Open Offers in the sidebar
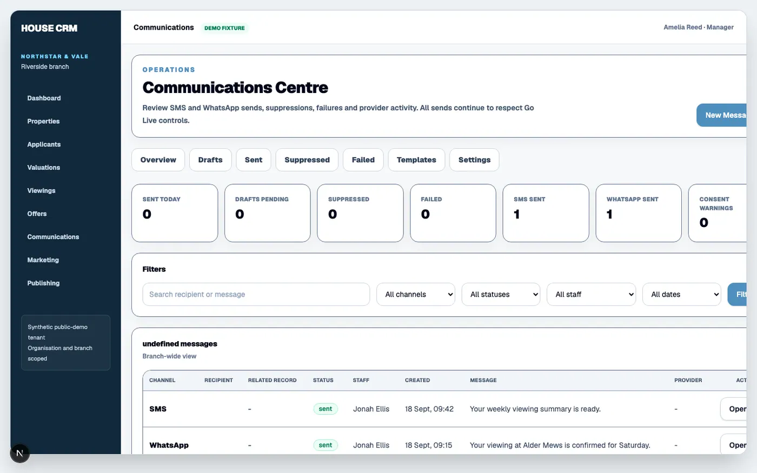The height and width of the screenshot is (473, 757). pyautogui.click(x=37, y=214)
